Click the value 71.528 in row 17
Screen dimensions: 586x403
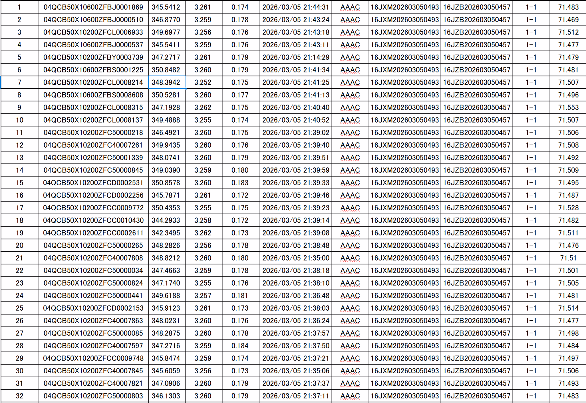click(568, 208)
